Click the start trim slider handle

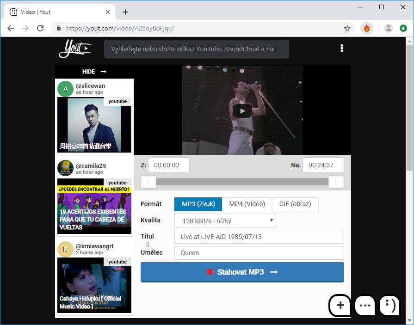(x=148, y=182)
